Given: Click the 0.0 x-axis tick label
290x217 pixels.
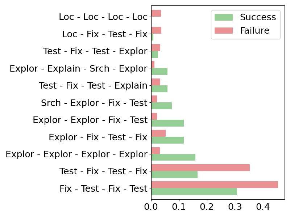Looking at the screenshot, I should click(x=151, y=208).
